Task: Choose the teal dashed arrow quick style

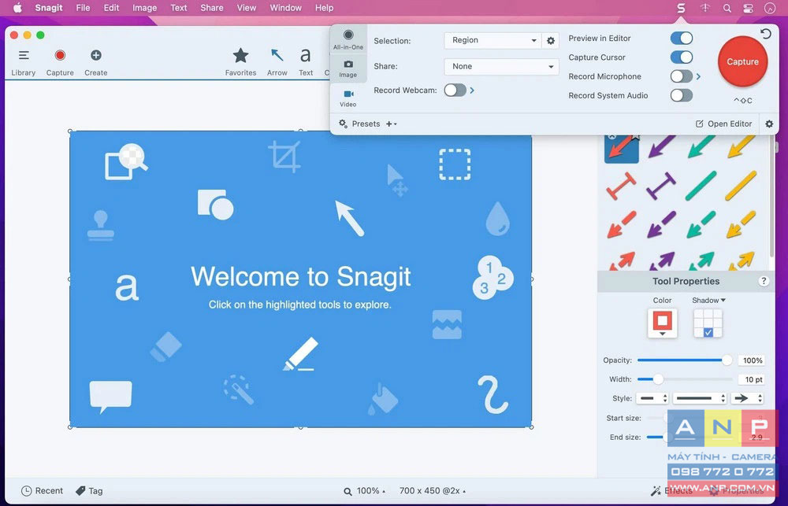Action: pyautogui.click(x=701, y=224)
